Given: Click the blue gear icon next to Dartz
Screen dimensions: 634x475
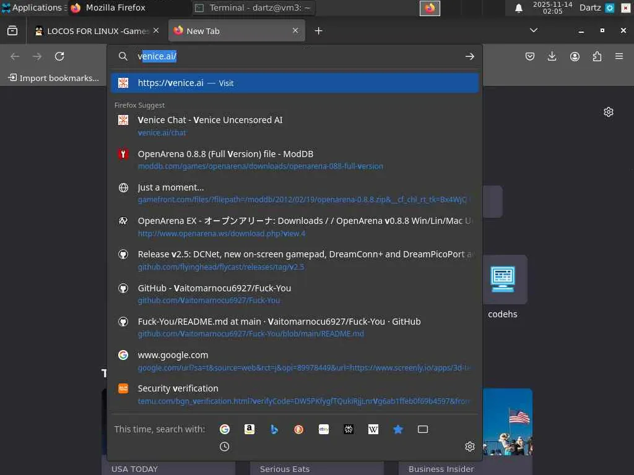Looking at the screenshot, I should click(x=610, y=7).
